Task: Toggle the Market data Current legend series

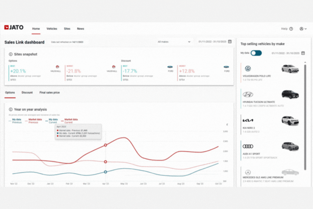Action: [x=71, y=121]
